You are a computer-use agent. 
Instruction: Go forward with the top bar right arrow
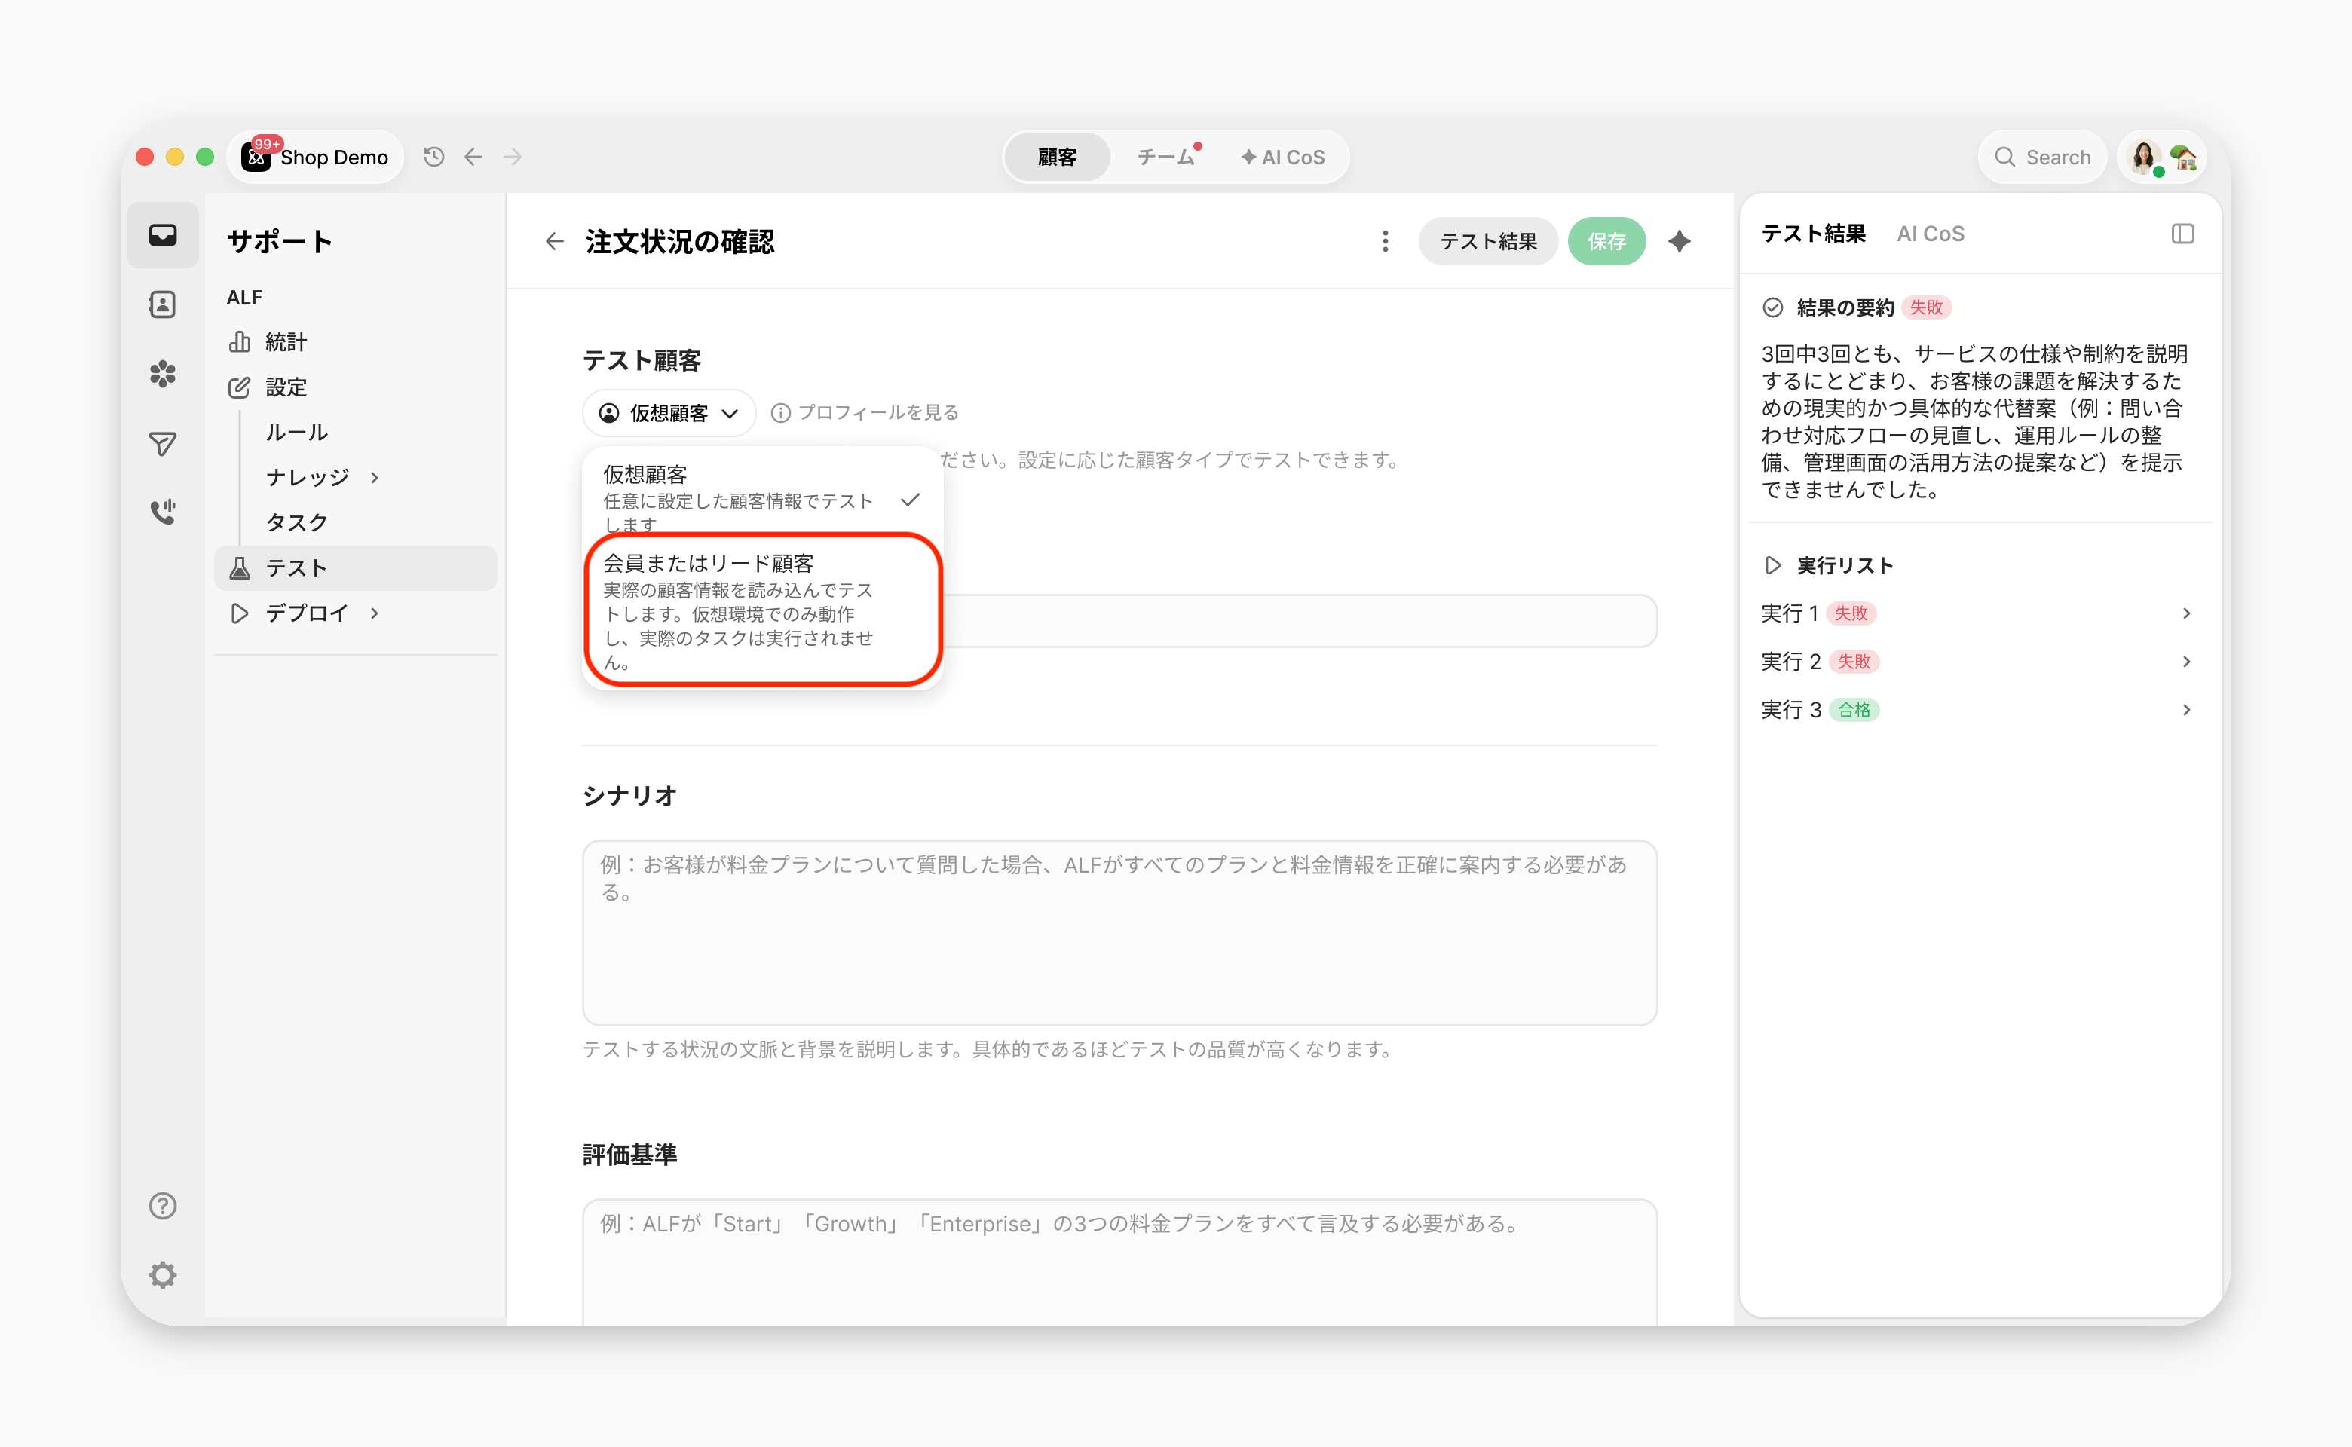click(513, 157)
